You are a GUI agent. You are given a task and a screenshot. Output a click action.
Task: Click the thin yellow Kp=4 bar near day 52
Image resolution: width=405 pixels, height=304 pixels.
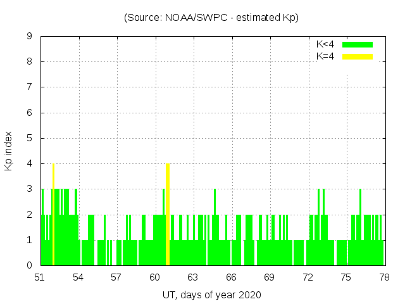[53, 215]
